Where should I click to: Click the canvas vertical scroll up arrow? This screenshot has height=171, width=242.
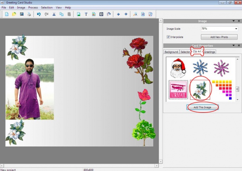[x=161, y=20]
